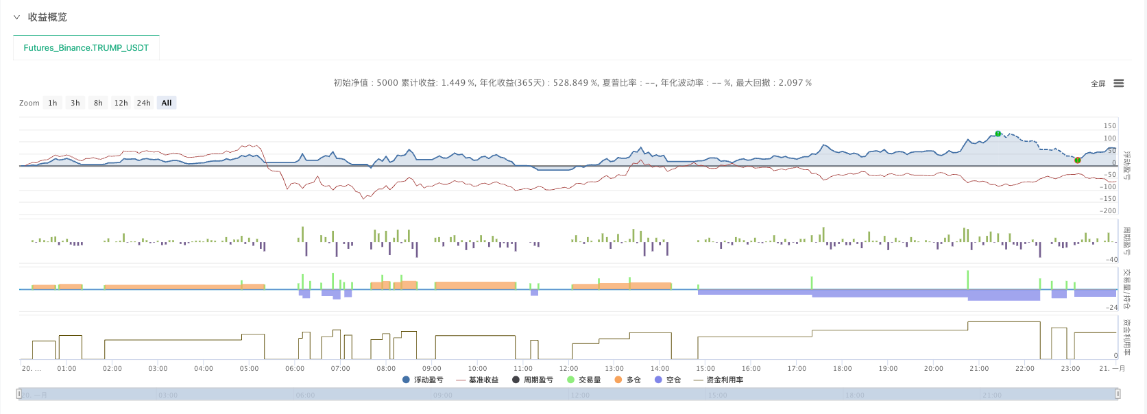Collapse the 收益概览 section chevron
Image resolution: width=1147 pixels, height=414 pixels.
pos(17,17)
